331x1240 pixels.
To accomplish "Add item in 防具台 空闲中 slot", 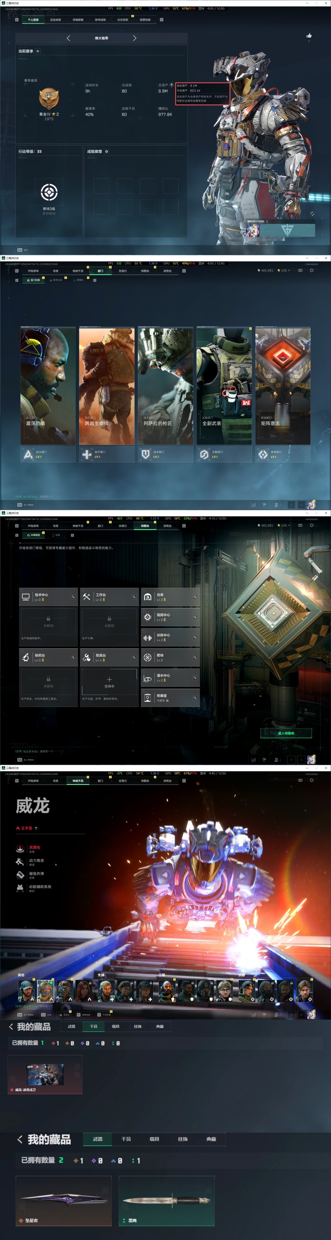I will (x=109, y=682).
